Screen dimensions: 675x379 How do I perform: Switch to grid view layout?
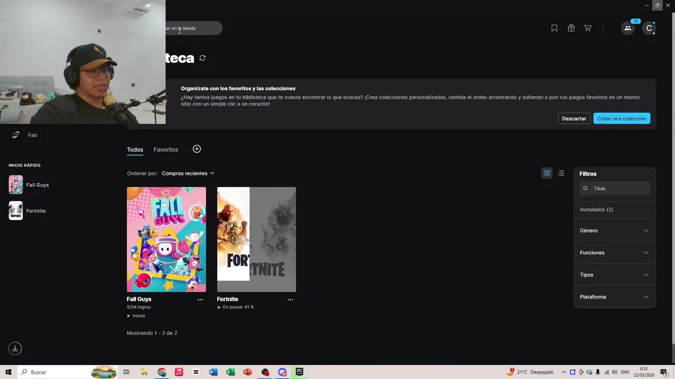coord(547,173)
